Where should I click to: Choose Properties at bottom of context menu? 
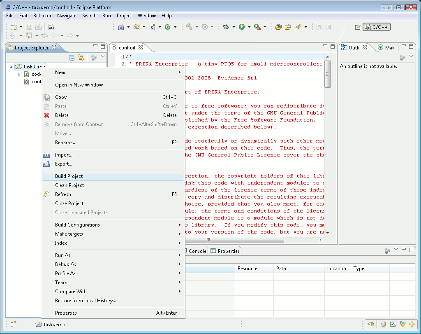pyautogui.click(x=113, y=313)
